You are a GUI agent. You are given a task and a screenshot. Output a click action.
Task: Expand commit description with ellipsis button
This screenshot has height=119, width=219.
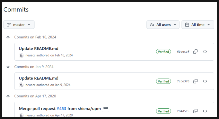tap(106, 108)
